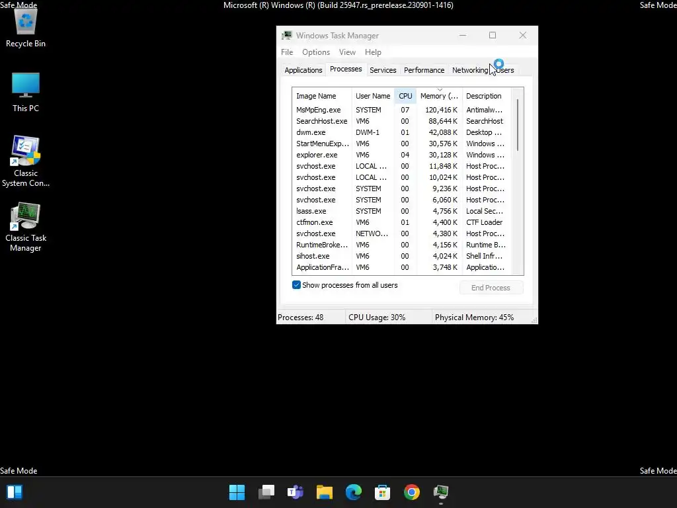Screen dimensions: 677x508
Task: Launch Microsoft Teams from the taskbar
Action: (x=296, y=492)
